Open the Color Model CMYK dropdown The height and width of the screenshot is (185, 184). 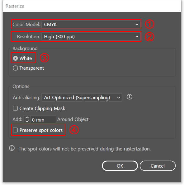(x=91, y=25)
